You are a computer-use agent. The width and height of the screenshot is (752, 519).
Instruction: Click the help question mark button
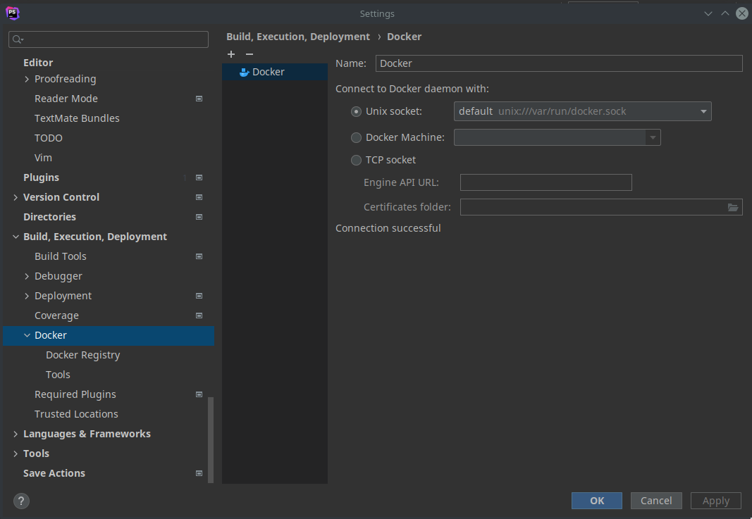click(x=21, y=501)
